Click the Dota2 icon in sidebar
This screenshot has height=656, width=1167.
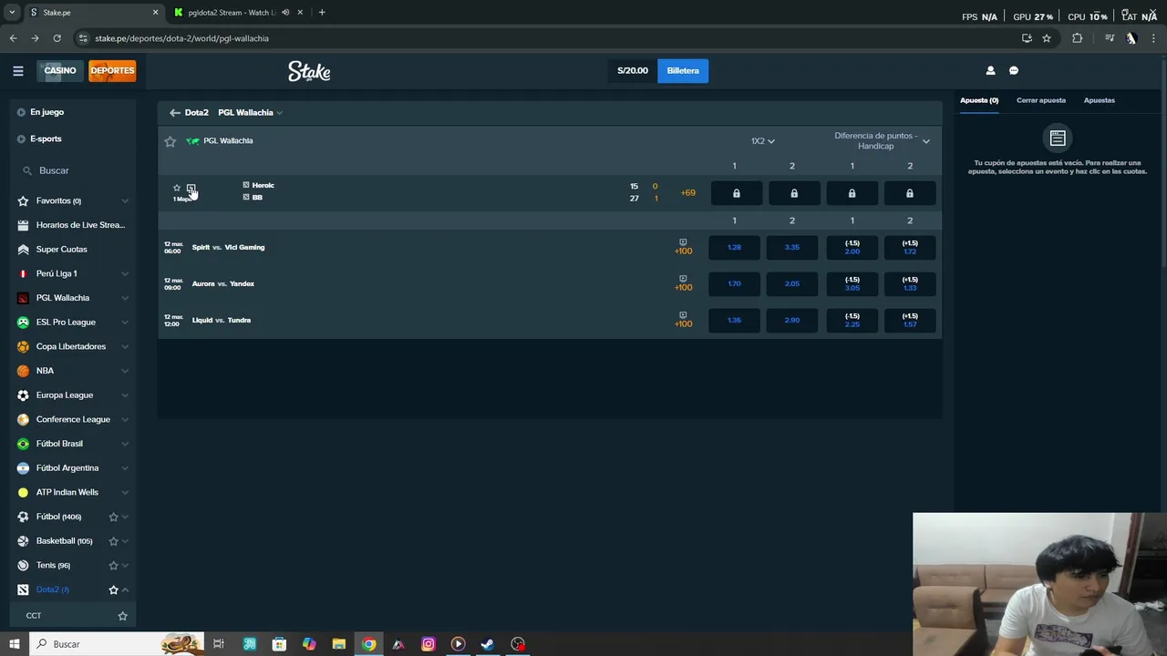23,589
